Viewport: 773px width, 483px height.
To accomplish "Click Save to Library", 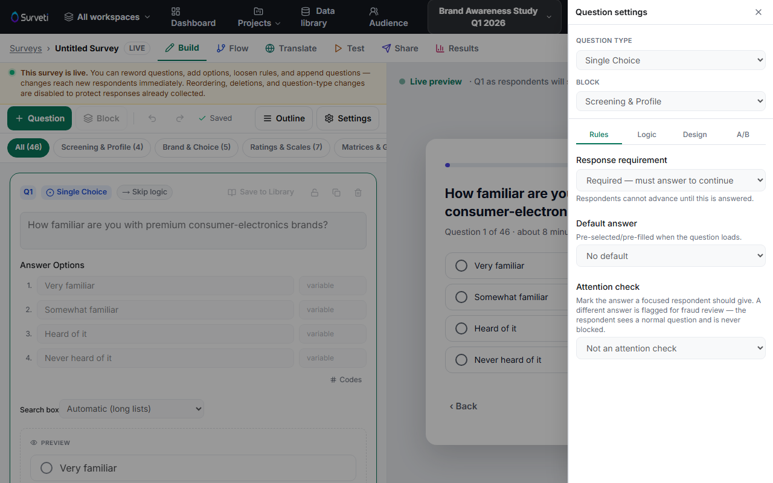I will tap(261, 192).
